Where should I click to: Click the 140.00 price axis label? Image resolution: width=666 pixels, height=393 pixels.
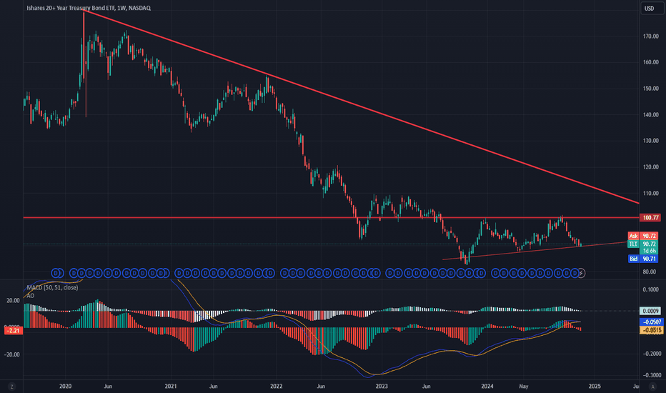pos(650,115)
